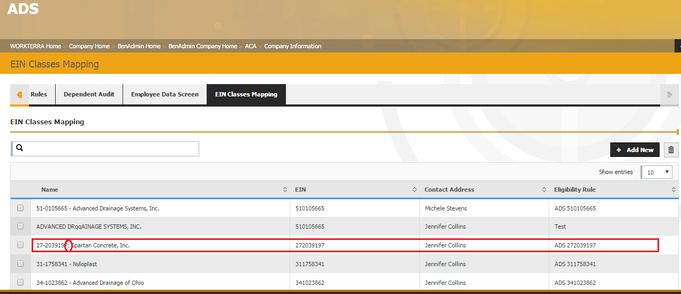
Task: Check the ADVANCED DRqqAINAGE SYSTEMS row
Action: [20, 227]
